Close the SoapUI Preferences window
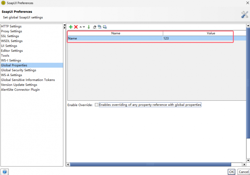Image resolution: width=250 pixels, height=175 pixels. [247, 3]
